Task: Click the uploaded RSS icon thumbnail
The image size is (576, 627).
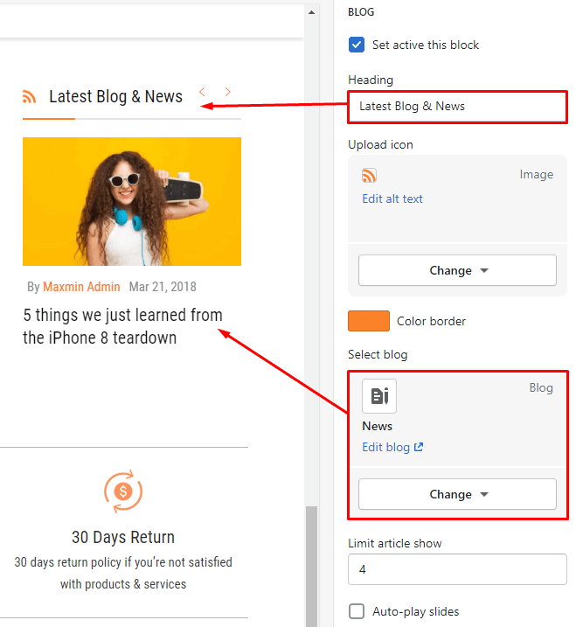Action: click(369, 176)
